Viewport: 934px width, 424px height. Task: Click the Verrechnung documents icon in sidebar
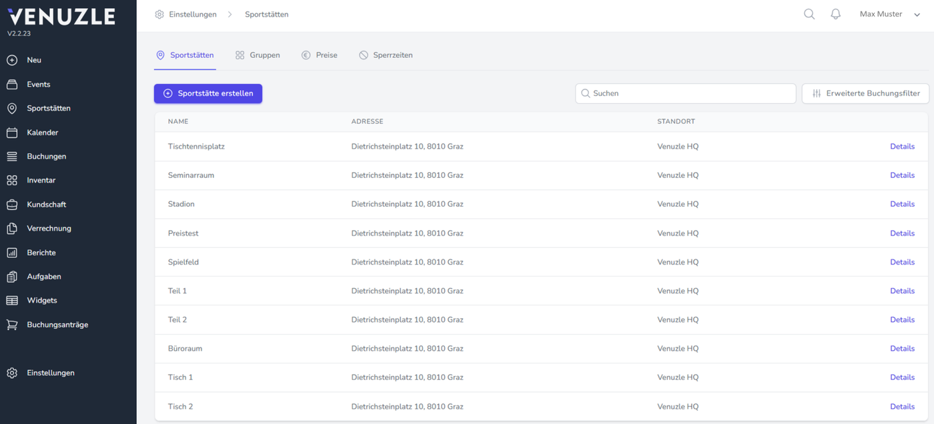(12, 229)
